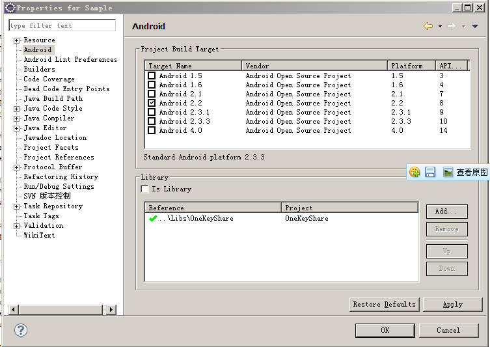The width and height of the screenshot is (490, 347).
Task: Expand the Task Repository node
Action: (x=16, y=206)
